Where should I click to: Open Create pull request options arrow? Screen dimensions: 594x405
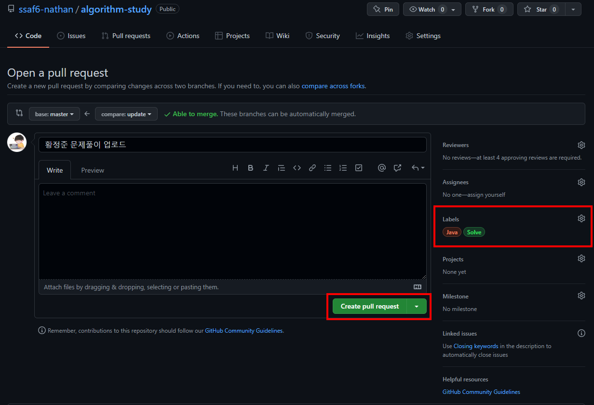(417, 306)
